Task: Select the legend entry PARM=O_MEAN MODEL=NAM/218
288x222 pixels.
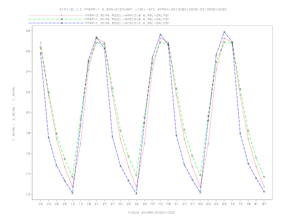Action: pyautogui.click(x=127, y=15)
